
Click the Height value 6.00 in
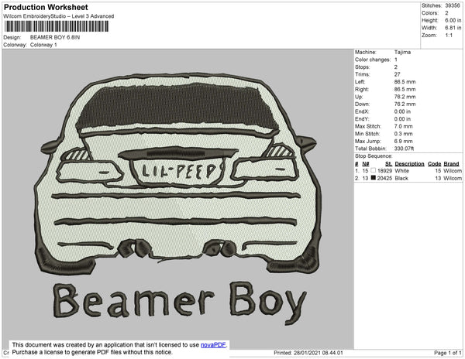453,20
